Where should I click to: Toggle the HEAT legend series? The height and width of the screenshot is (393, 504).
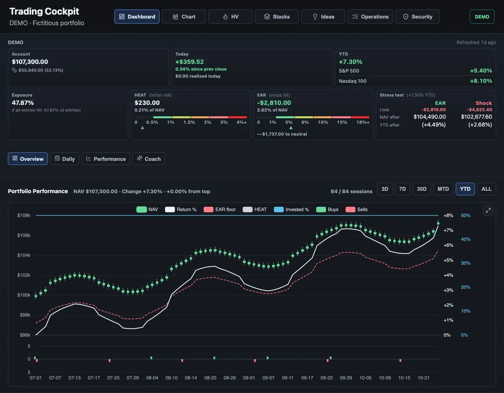(x=255, y=209)
